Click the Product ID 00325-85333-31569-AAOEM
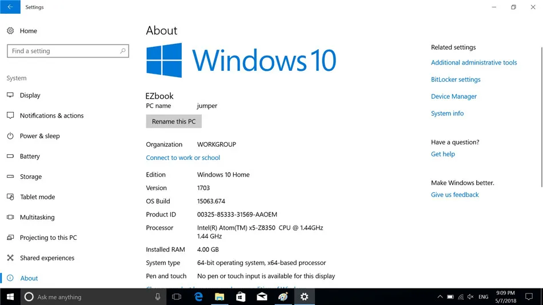 click(237, 214)
